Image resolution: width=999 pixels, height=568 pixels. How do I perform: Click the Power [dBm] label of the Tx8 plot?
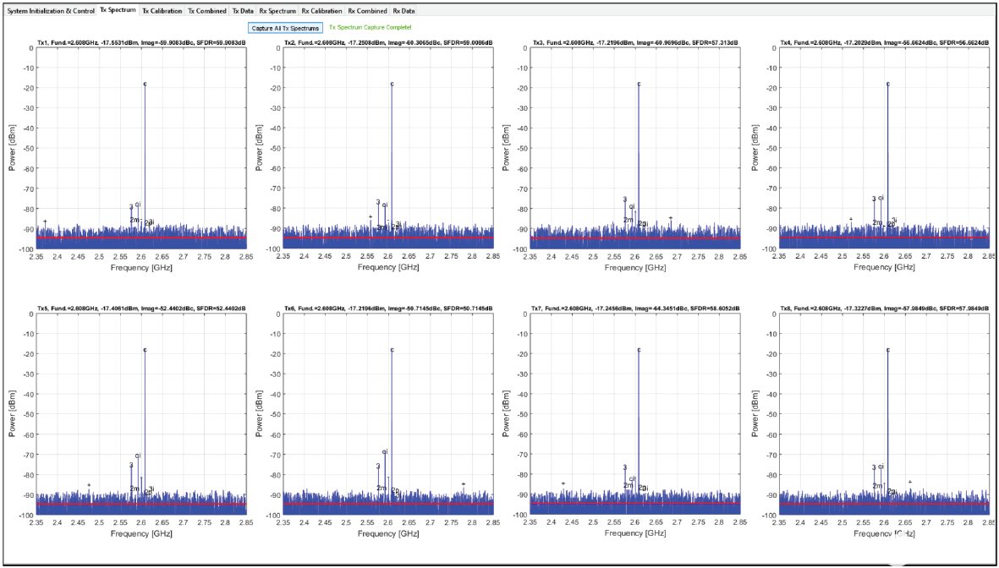(755, 414)
